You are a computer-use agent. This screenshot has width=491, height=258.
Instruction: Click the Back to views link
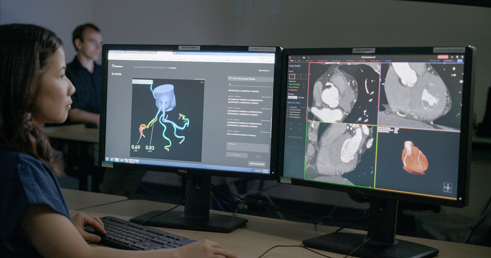pyautogui.click(x=200, y=79)
